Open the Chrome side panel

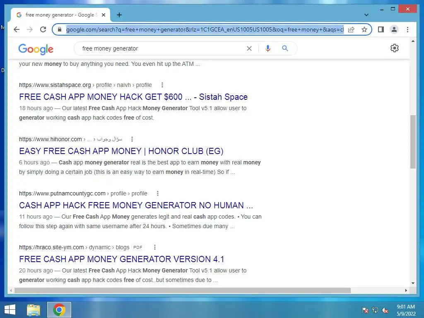[381, 29]
